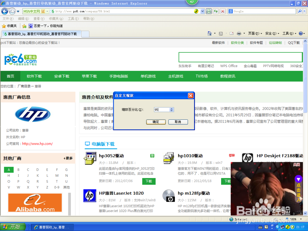
Task: Click the pc6 site search field
Action: point(241,57)
